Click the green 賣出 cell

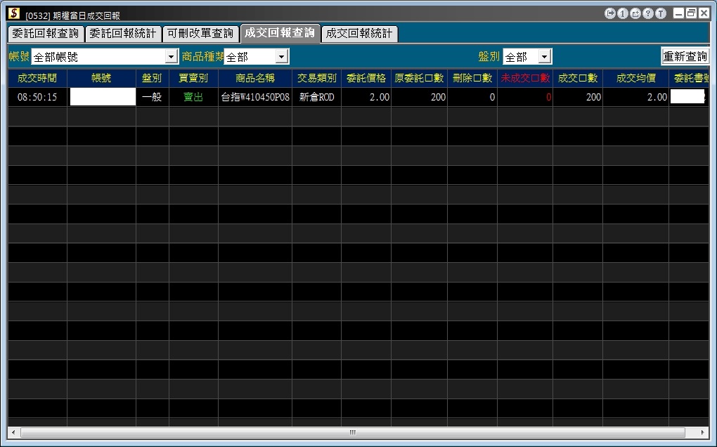click(x=193, y=97)
